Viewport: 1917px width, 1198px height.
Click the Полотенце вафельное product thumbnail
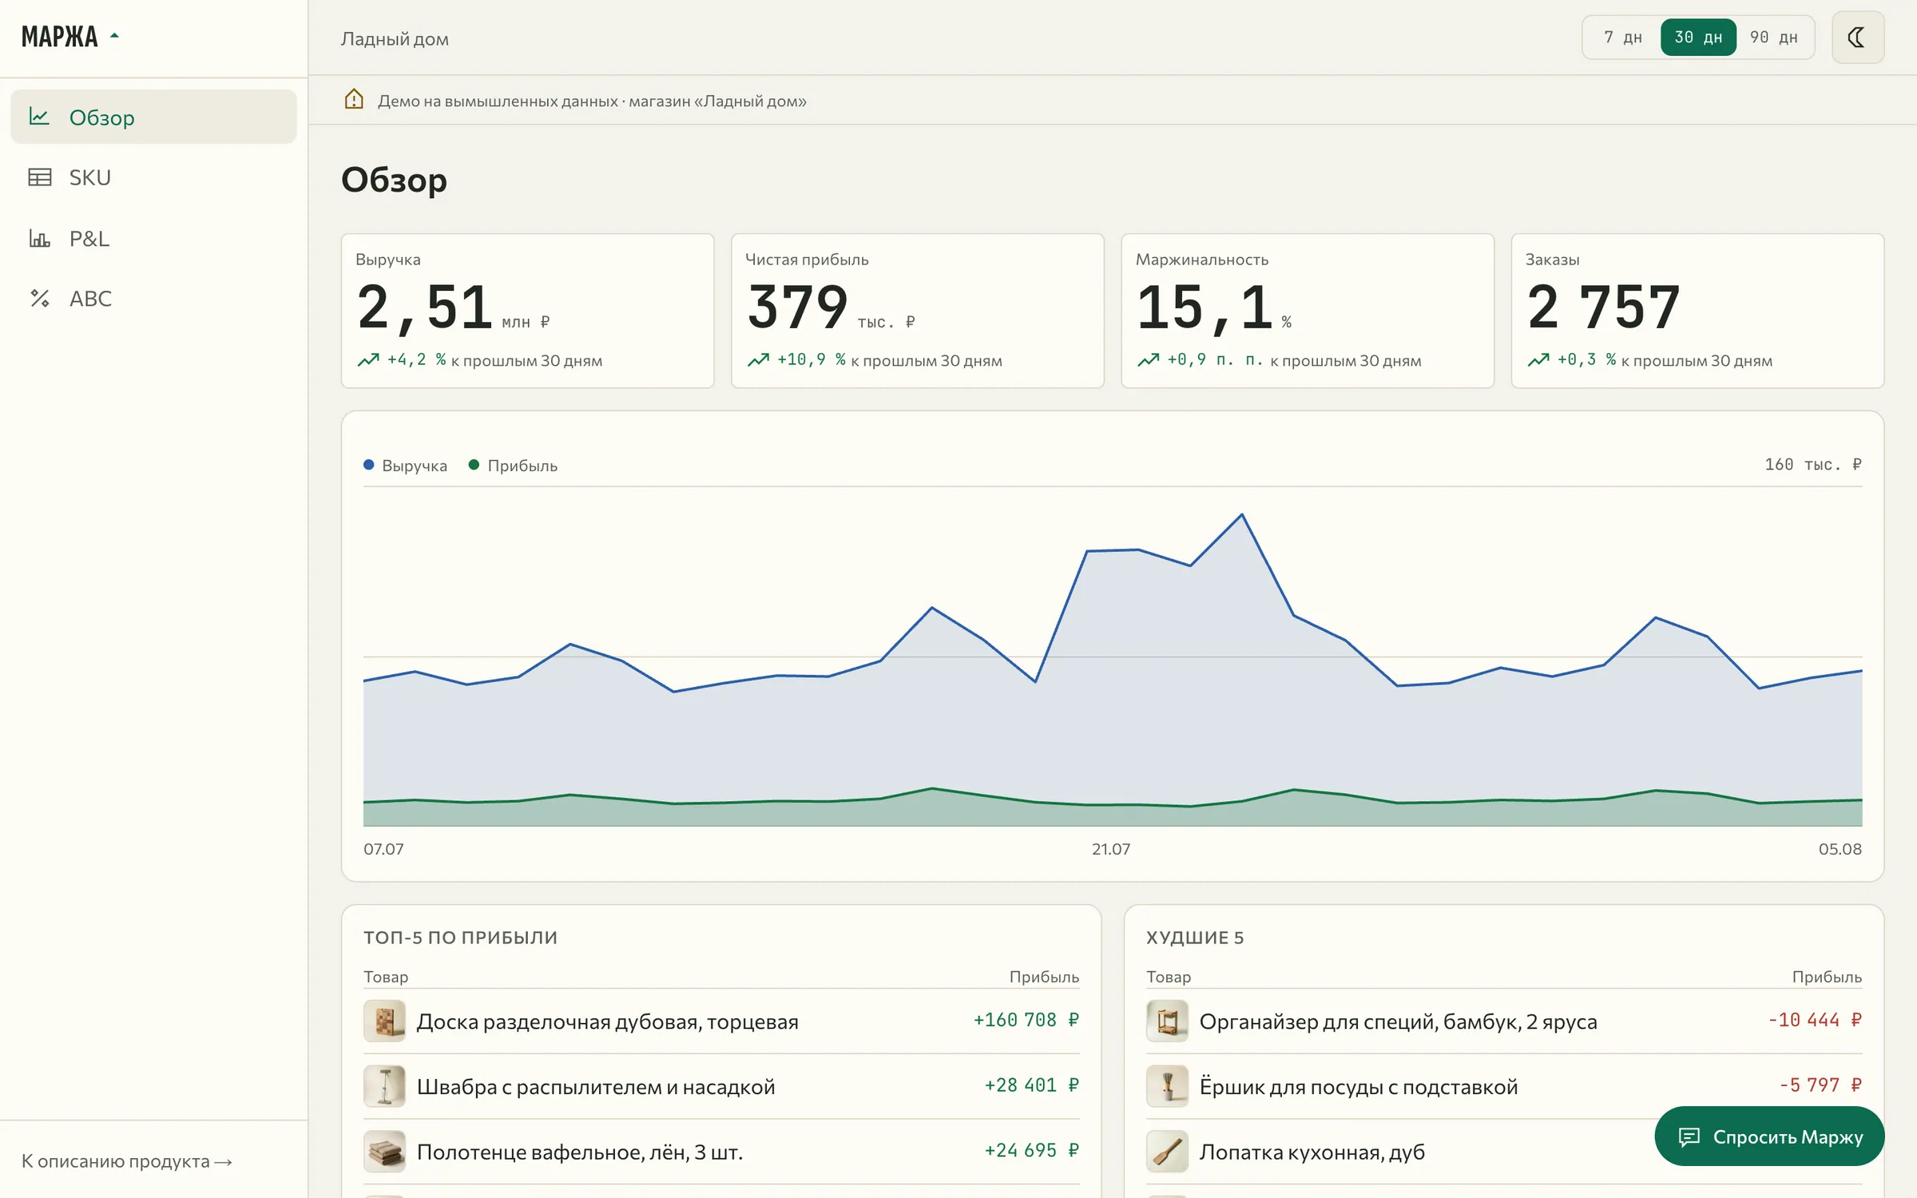[x=384, y=1152]
